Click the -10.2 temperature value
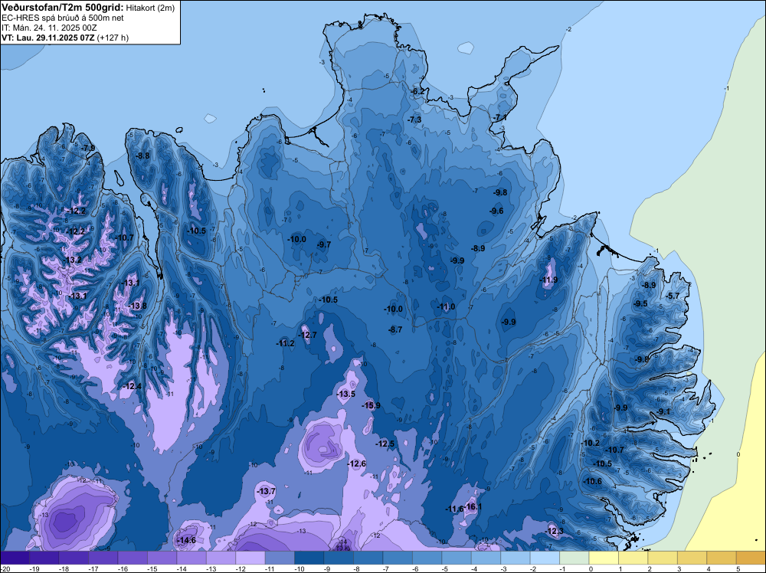The height and width of the screenshot is (573, 766). click(591, 443)
